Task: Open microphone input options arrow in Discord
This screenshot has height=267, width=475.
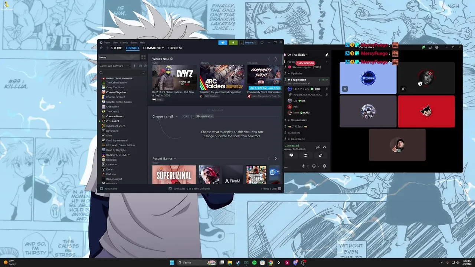Action: (x=308, y=166)
